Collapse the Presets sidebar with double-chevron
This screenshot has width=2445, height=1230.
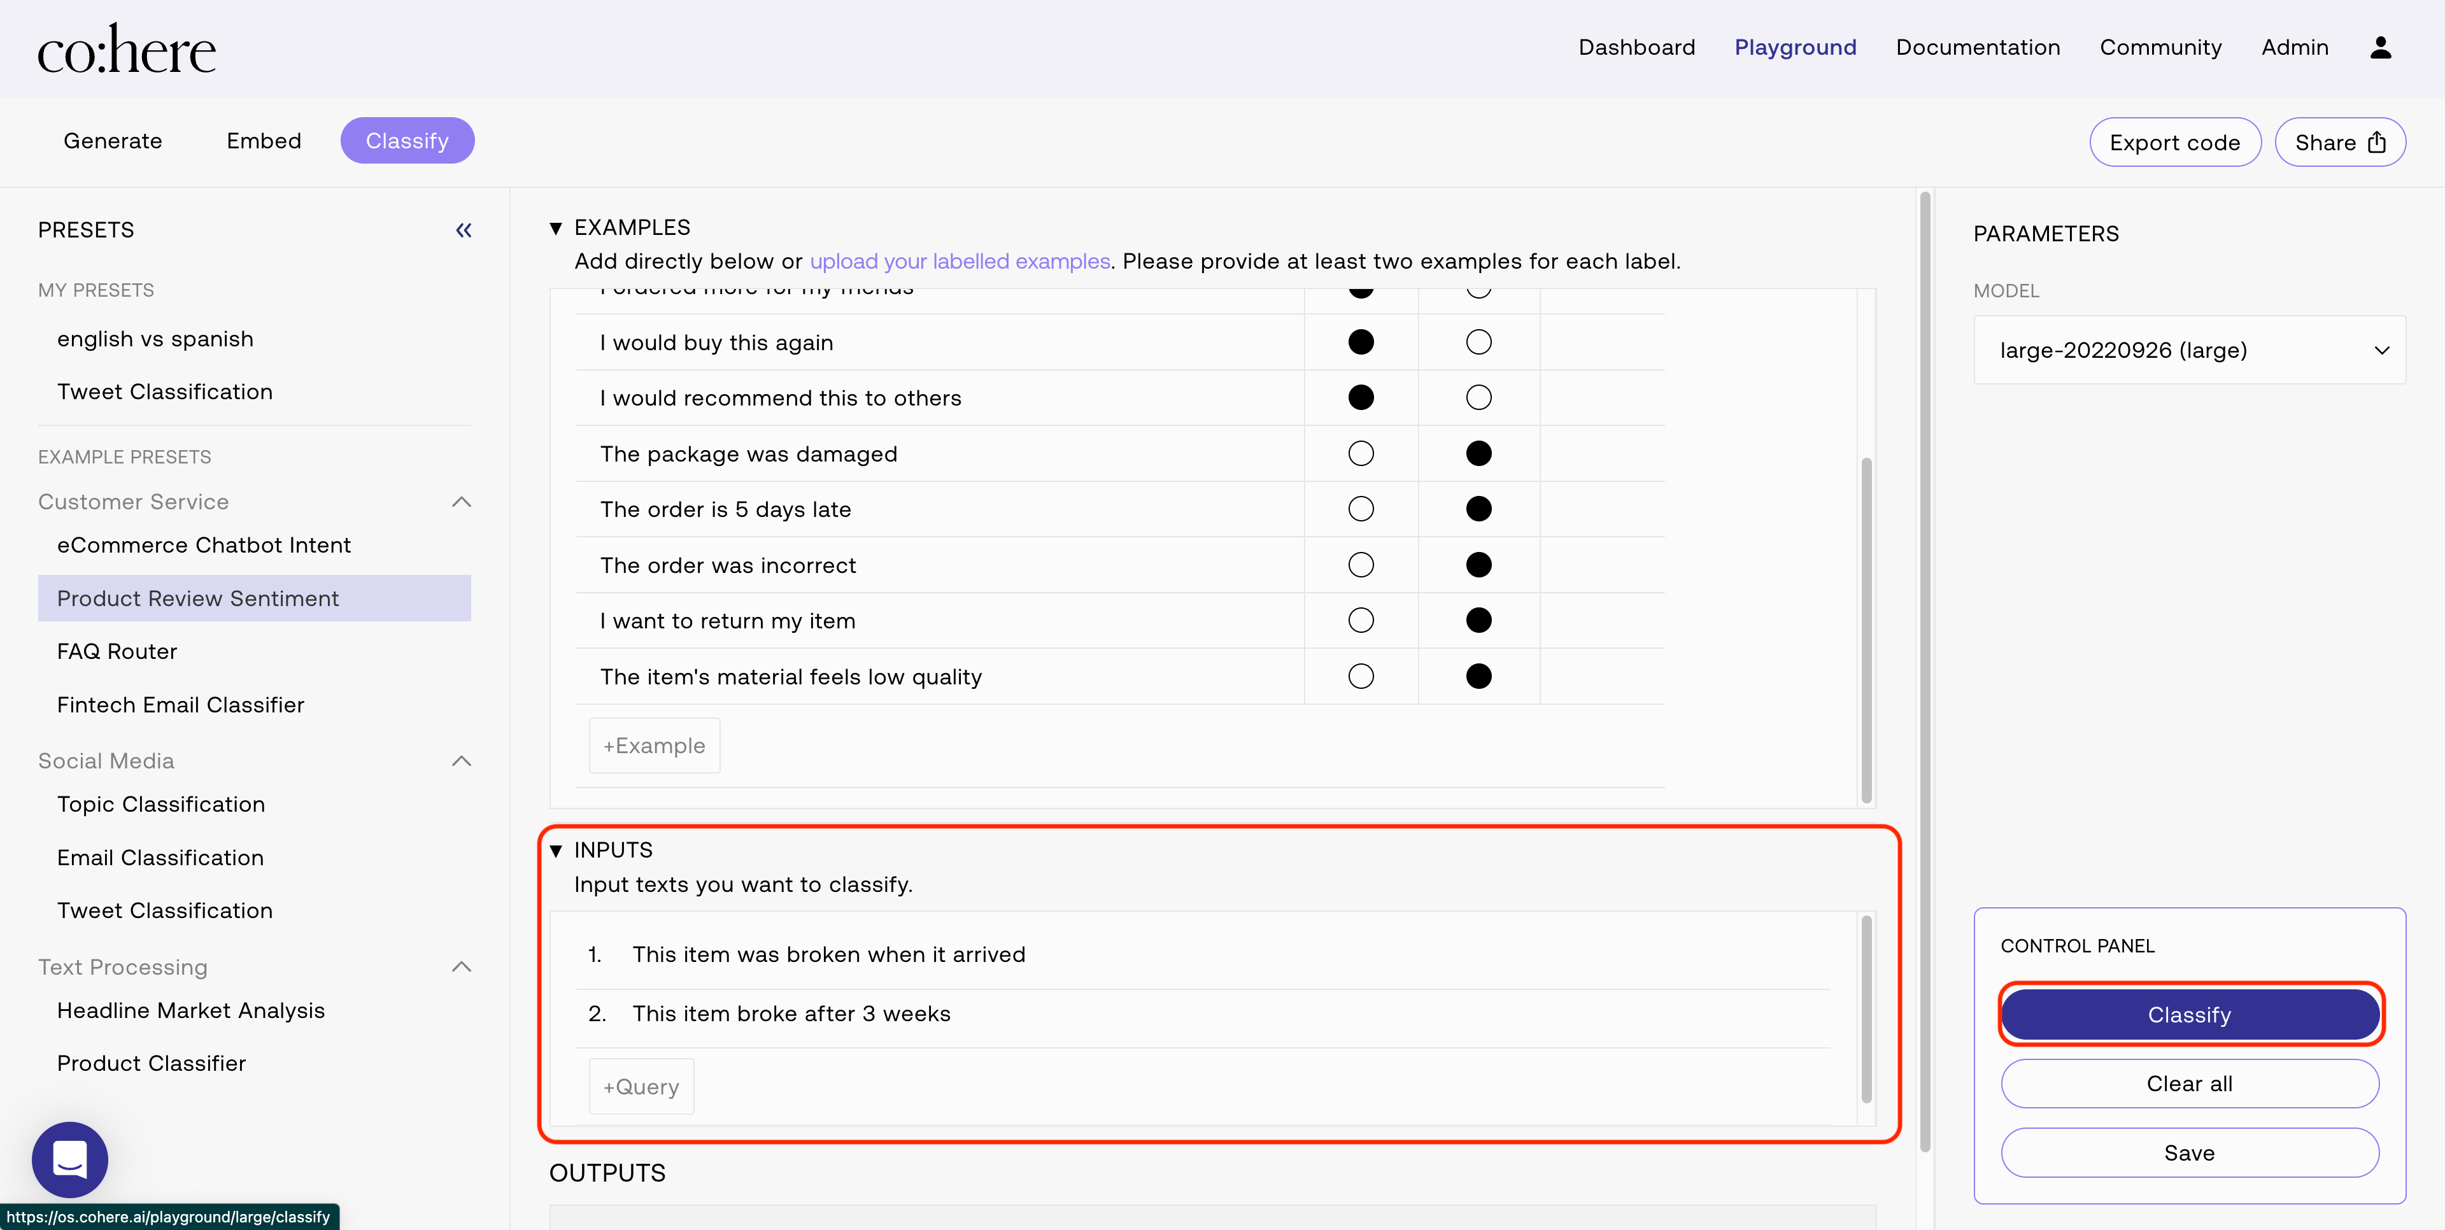coord(463,230)
